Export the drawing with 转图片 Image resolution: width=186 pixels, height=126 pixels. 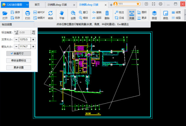point(39,18)
